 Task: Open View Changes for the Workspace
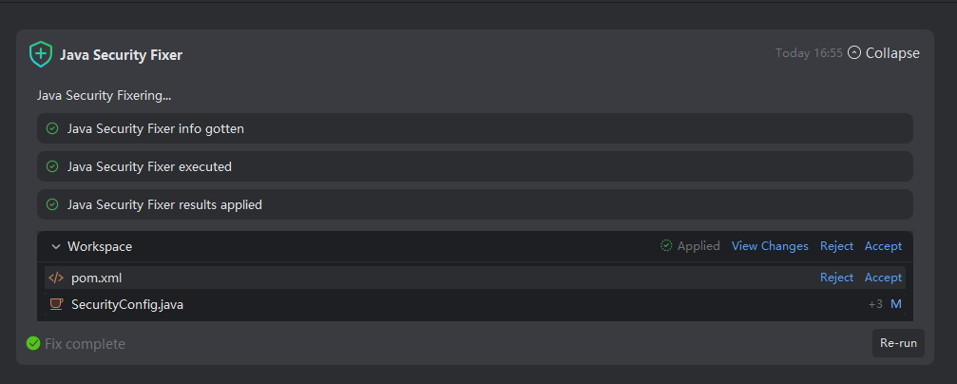click(x=770, y=246)
